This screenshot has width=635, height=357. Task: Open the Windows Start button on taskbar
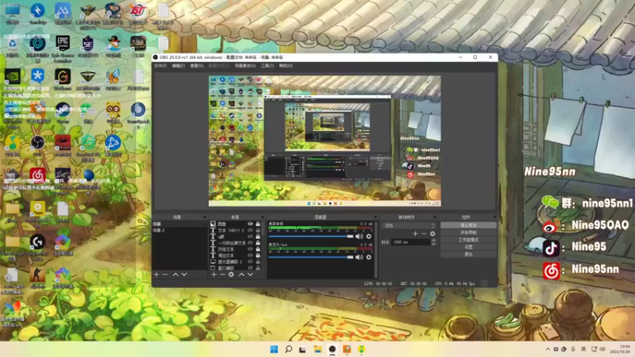pos(274,349)
